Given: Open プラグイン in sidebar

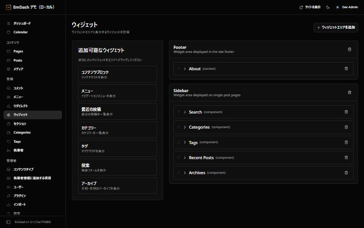Looking at the screenshot, I should [33, 196].
